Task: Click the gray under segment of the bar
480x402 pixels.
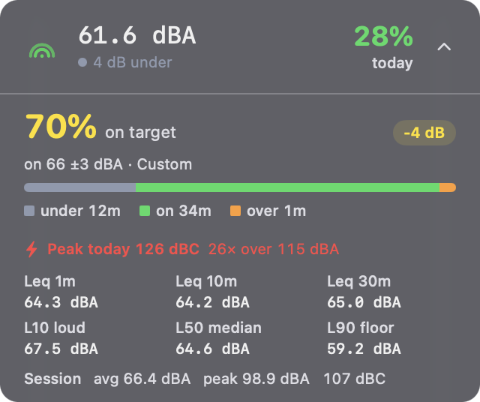Action: tap(80, 187)
